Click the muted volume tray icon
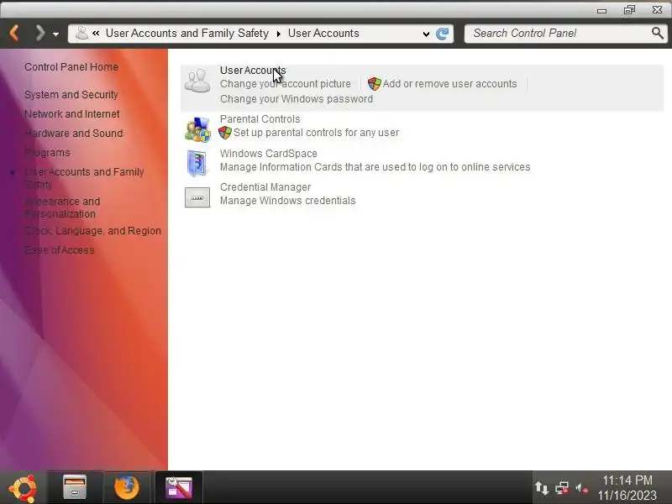The width and height of the screenshot is (672, 504). (x=581, y=488)
